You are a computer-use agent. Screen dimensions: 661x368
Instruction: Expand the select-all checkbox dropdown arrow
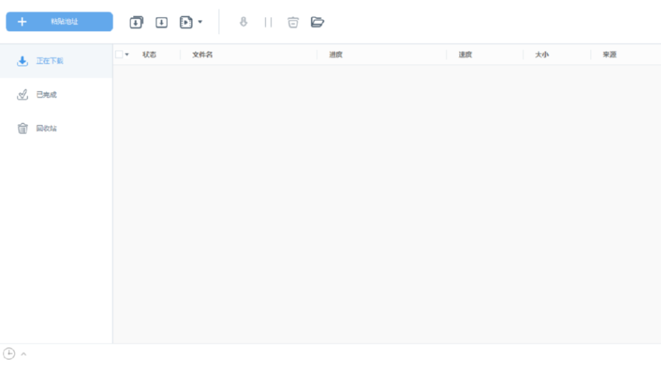click(x=127, y=55)
